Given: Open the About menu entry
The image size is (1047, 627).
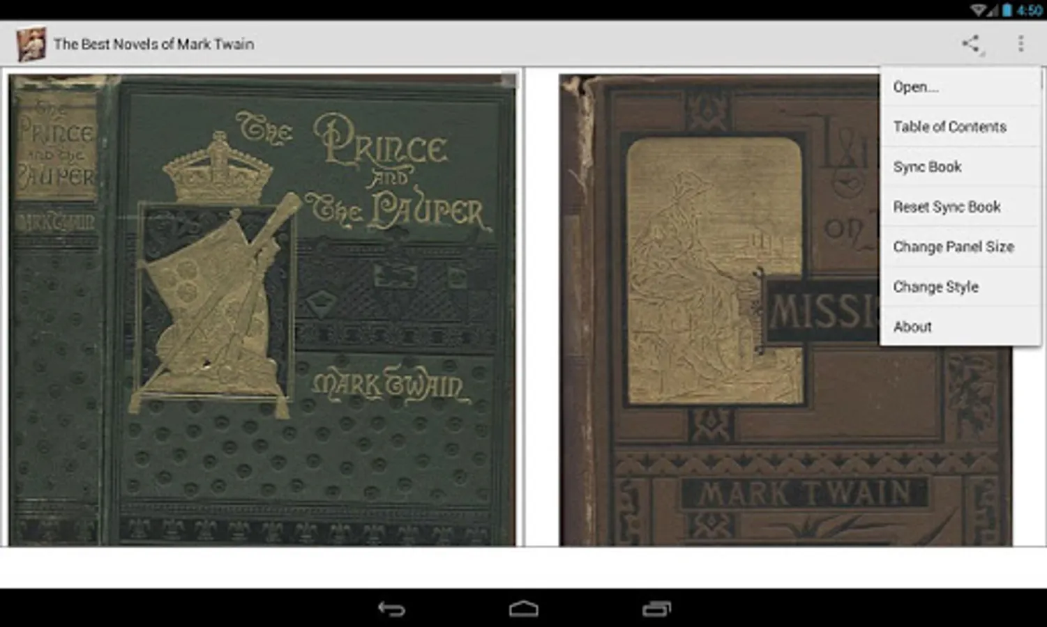Looking at the screenshot, I should pos(961,327).
